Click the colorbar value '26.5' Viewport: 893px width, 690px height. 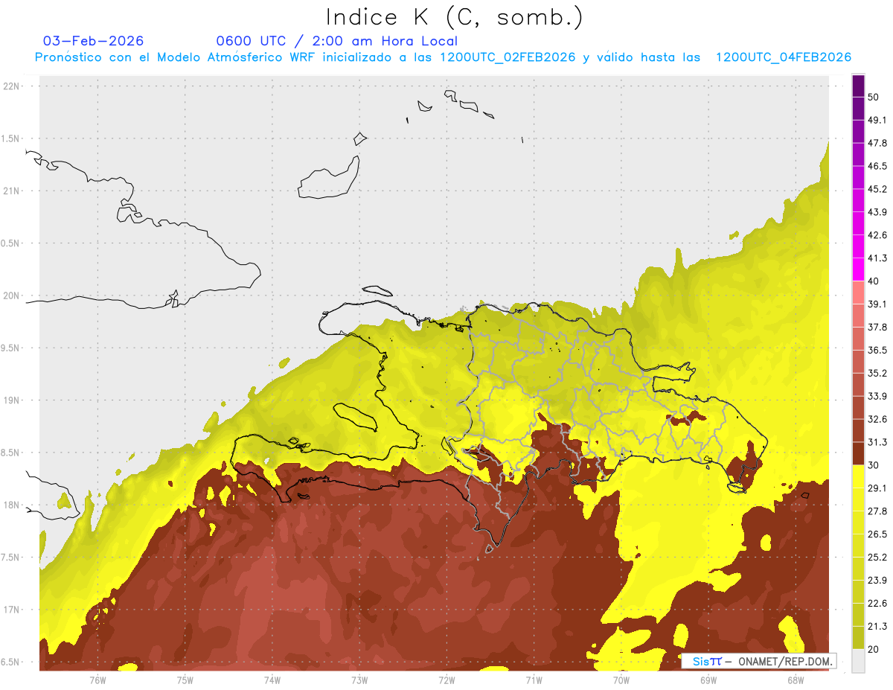(x=877, y=534)
